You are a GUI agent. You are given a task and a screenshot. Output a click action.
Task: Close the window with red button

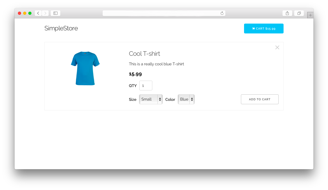click(x=19, y=13)
